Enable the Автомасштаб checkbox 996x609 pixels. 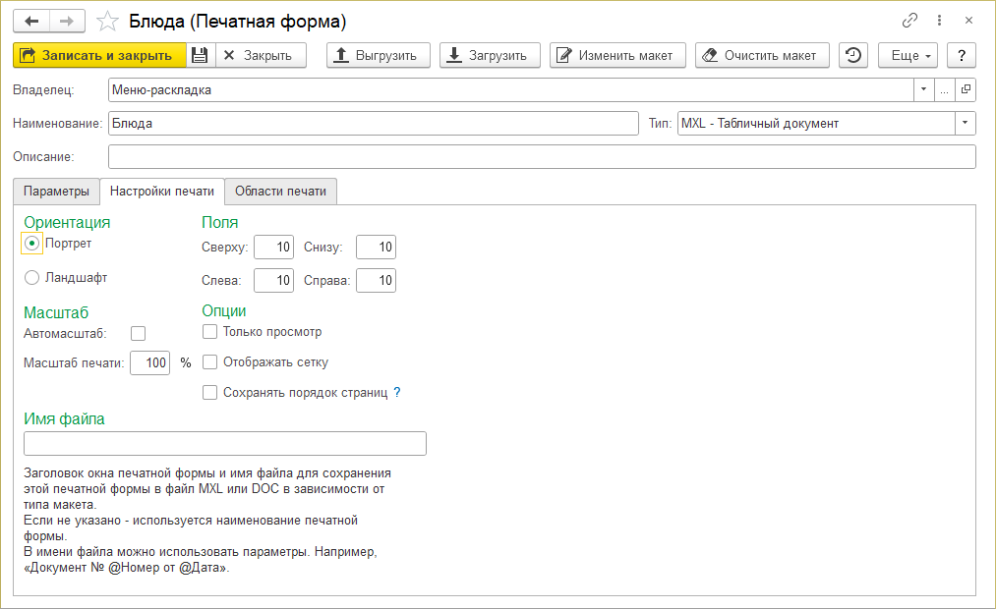139,334
